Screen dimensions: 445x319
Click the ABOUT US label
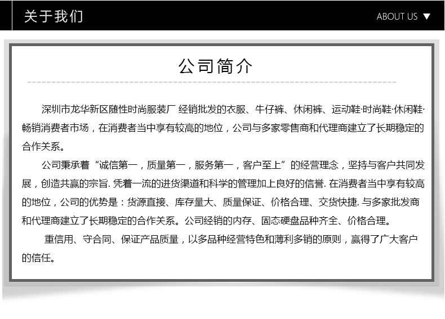pos(397,16)
